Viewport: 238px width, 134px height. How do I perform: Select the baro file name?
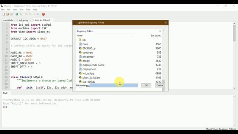(x=85, y=44)
